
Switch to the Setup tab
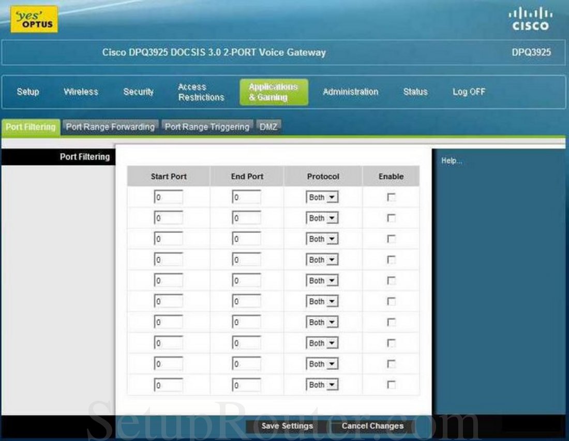tap(28, 92)
